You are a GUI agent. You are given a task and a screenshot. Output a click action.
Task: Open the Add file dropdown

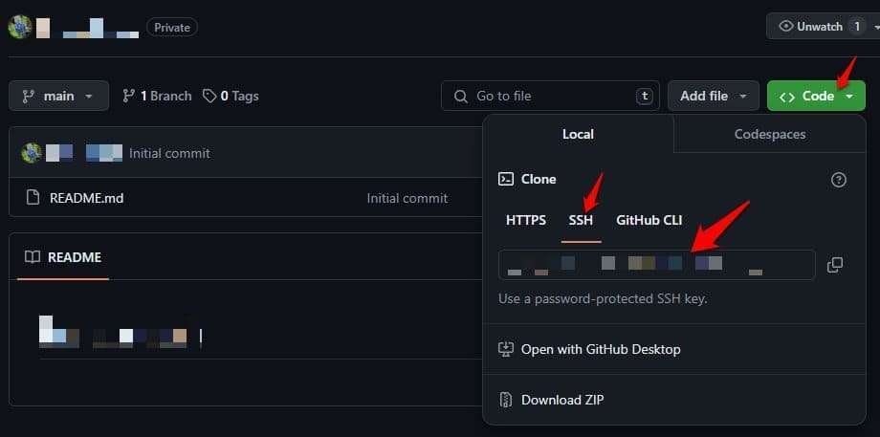click(x=714, y=96)
